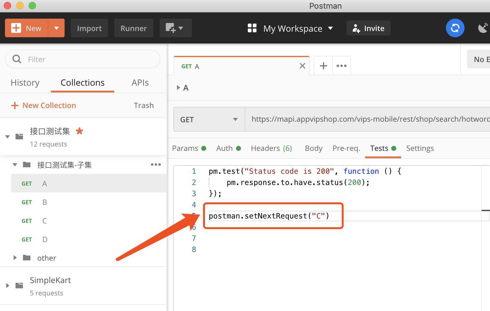This screenshot has height=311, width=490.
Task: Click the green macOS fullscreen button
Action: point(32,6)
